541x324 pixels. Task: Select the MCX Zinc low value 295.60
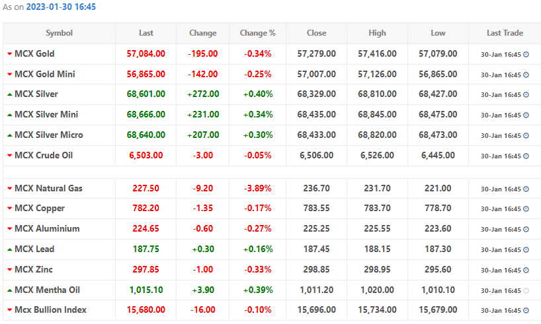point(438,269)
